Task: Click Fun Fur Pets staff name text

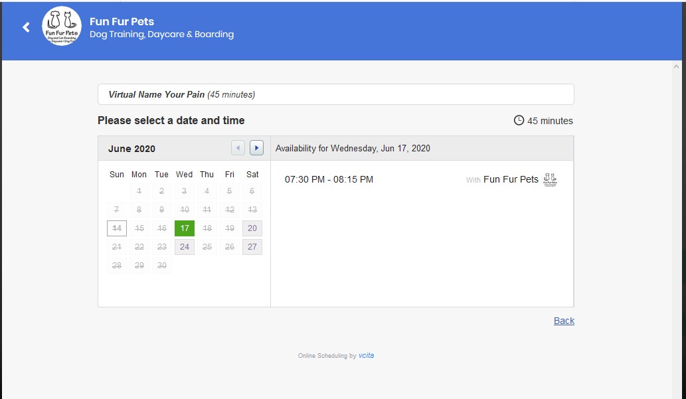Action: (x=511, y=179)
